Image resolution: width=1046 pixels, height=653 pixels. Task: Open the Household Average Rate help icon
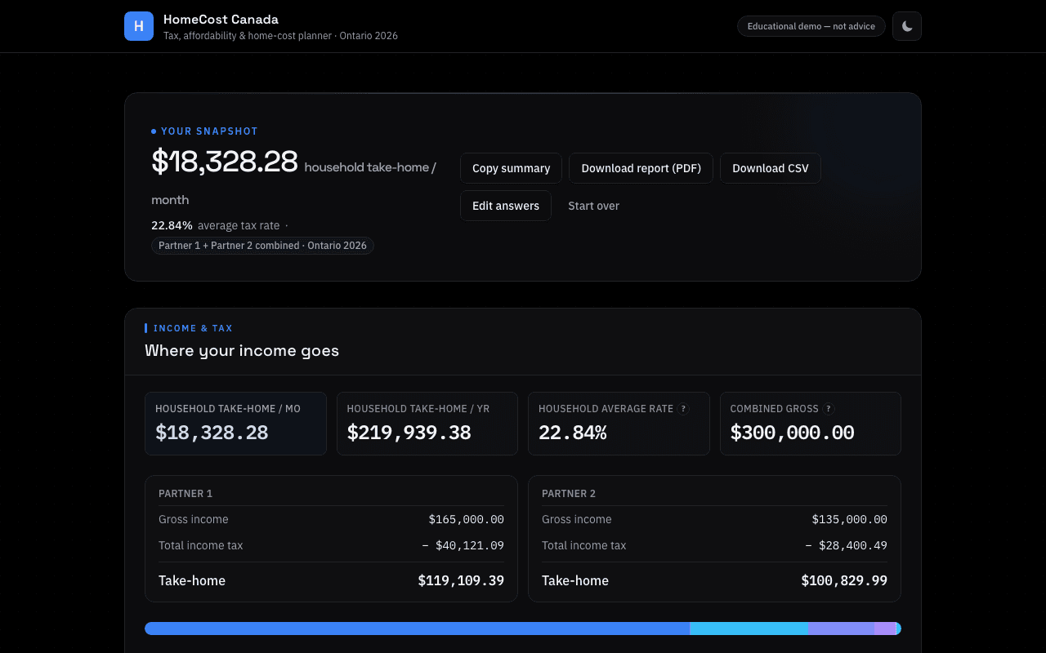pyautogui.click(x=683, y=409)
